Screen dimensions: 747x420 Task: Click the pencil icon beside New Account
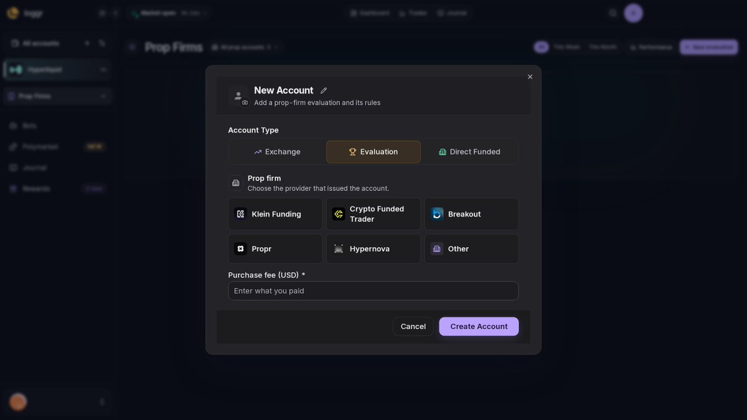click(x=324, y=91)
